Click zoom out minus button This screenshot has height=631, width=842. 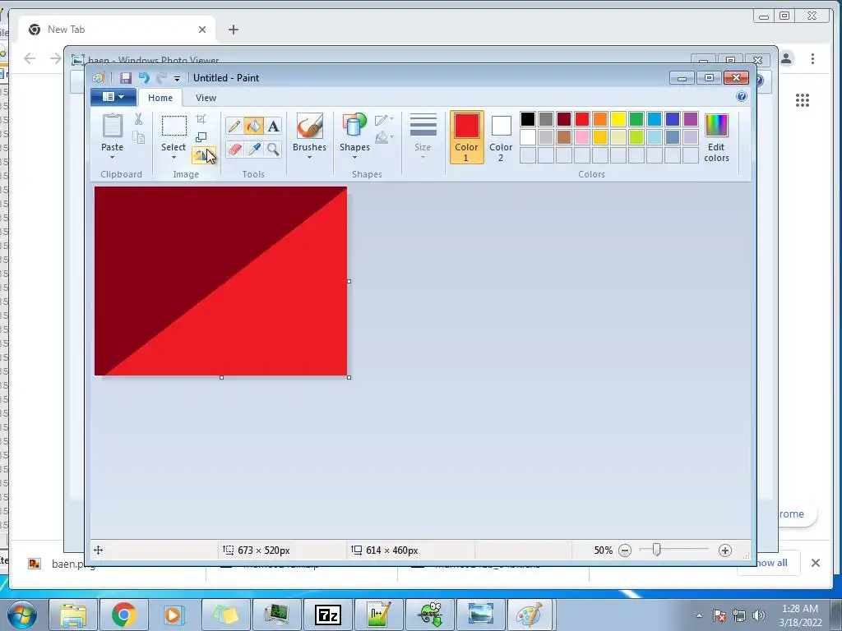(625, 550)
